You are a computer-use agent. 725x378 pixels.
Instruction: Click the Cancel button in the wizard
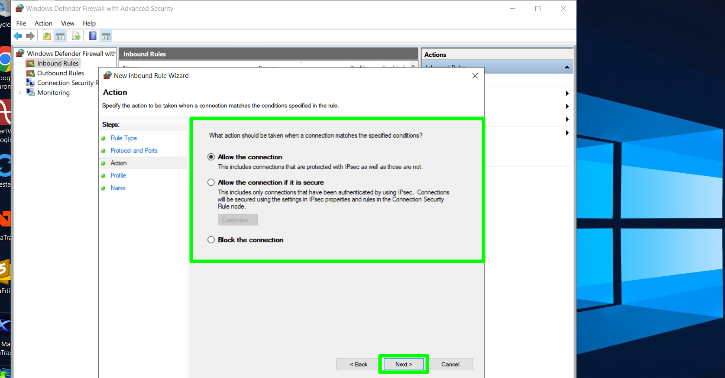tap(450, 364)
